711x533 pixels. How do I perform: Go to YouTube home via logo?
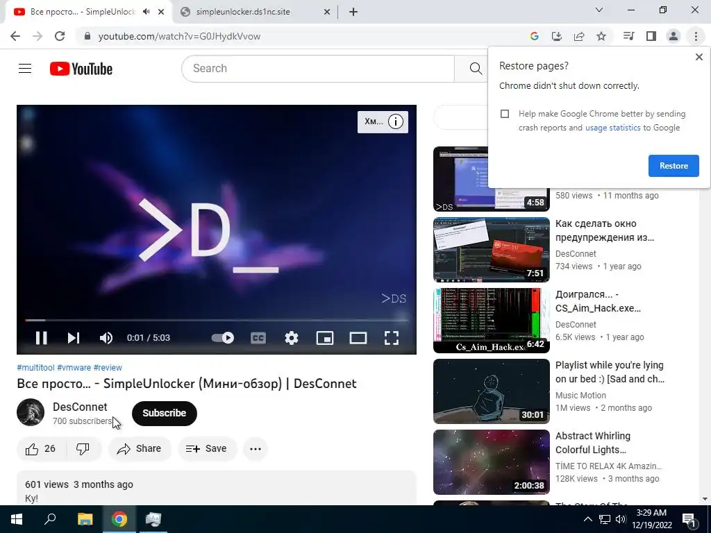pos(81,69)
